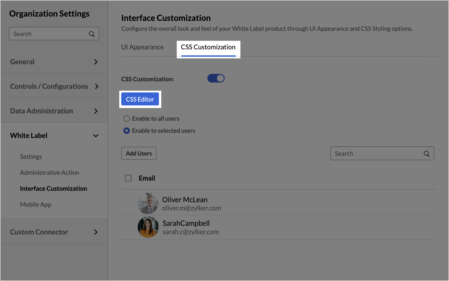Click the sidebar search magnifier icon

coord(92,34)
